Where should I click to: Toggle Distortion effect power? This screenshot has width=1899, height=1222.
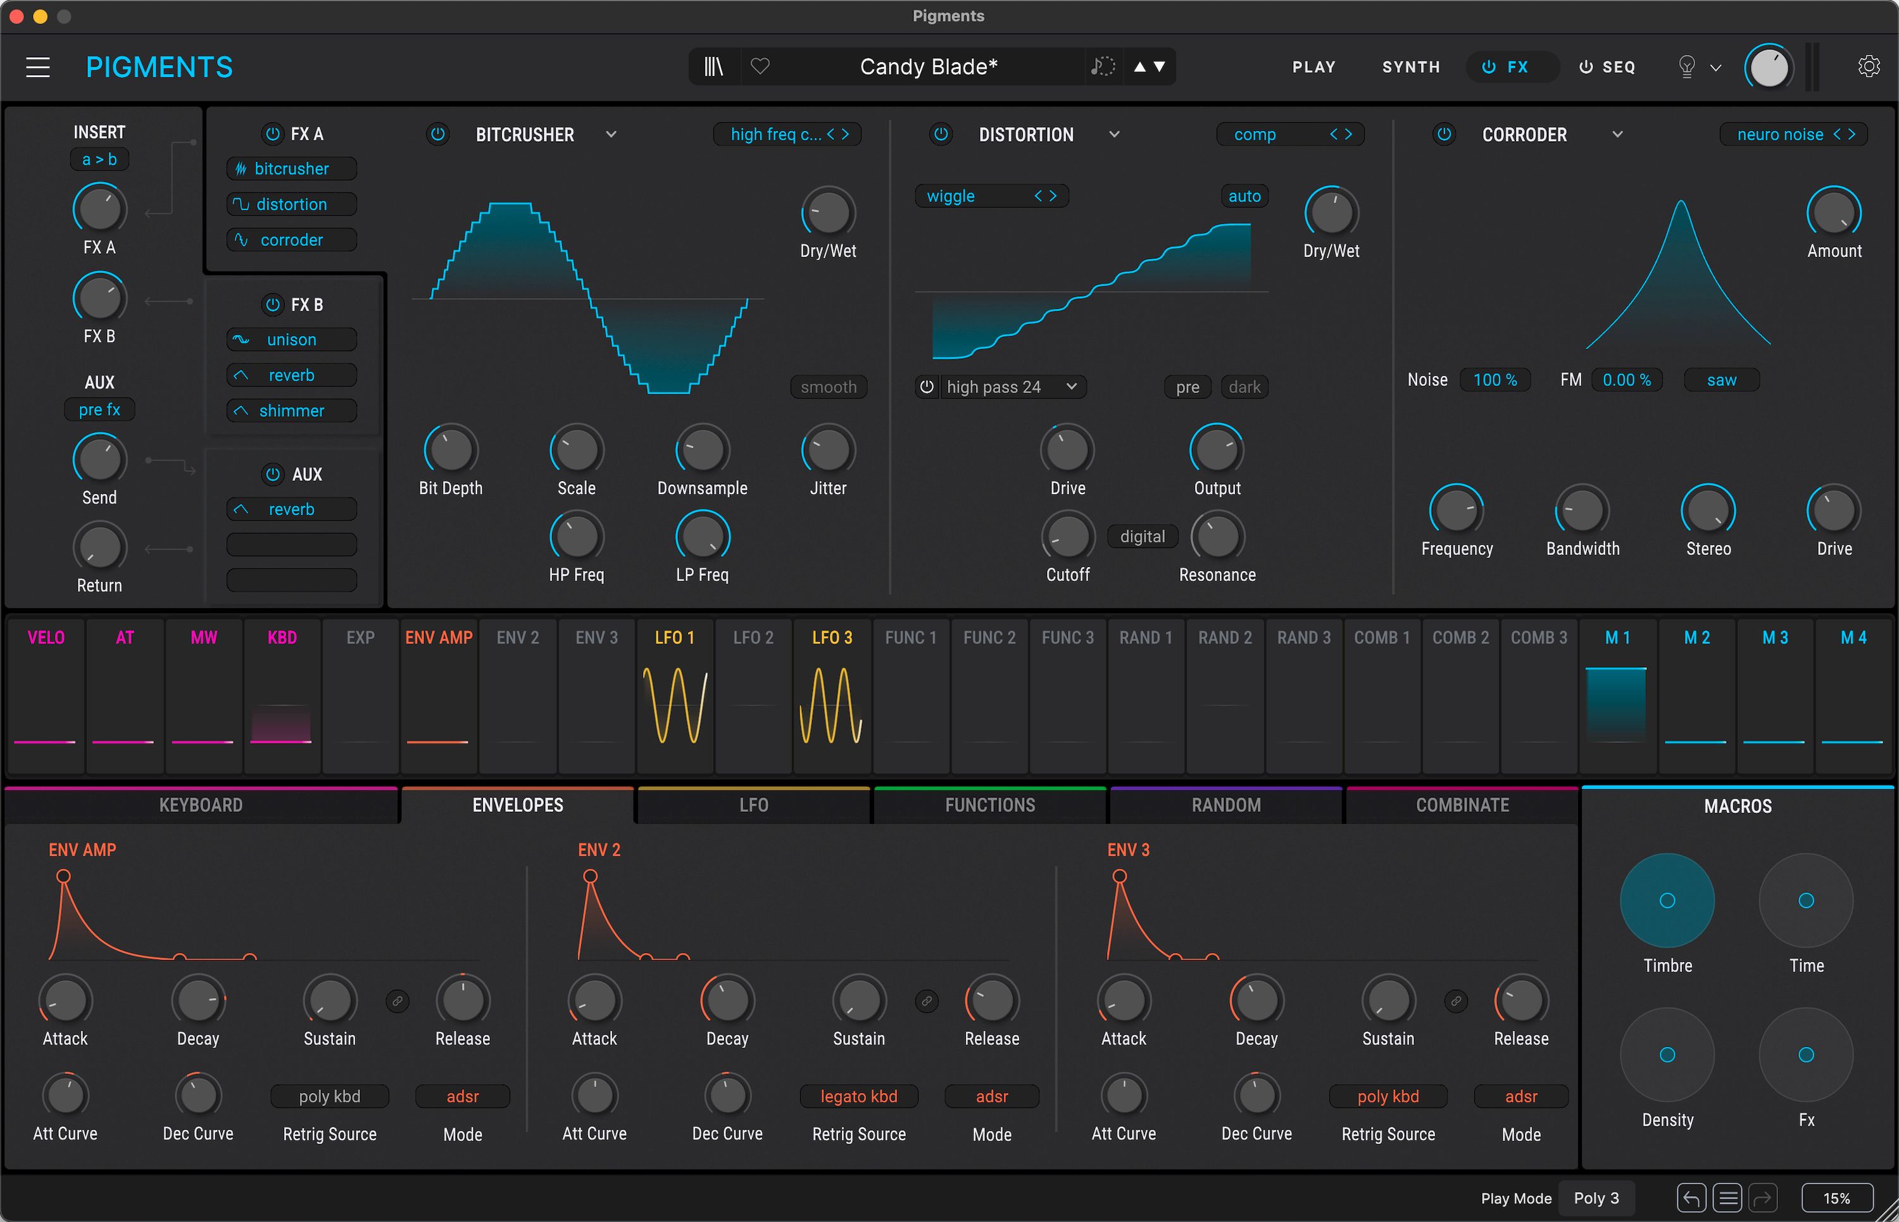941,134
